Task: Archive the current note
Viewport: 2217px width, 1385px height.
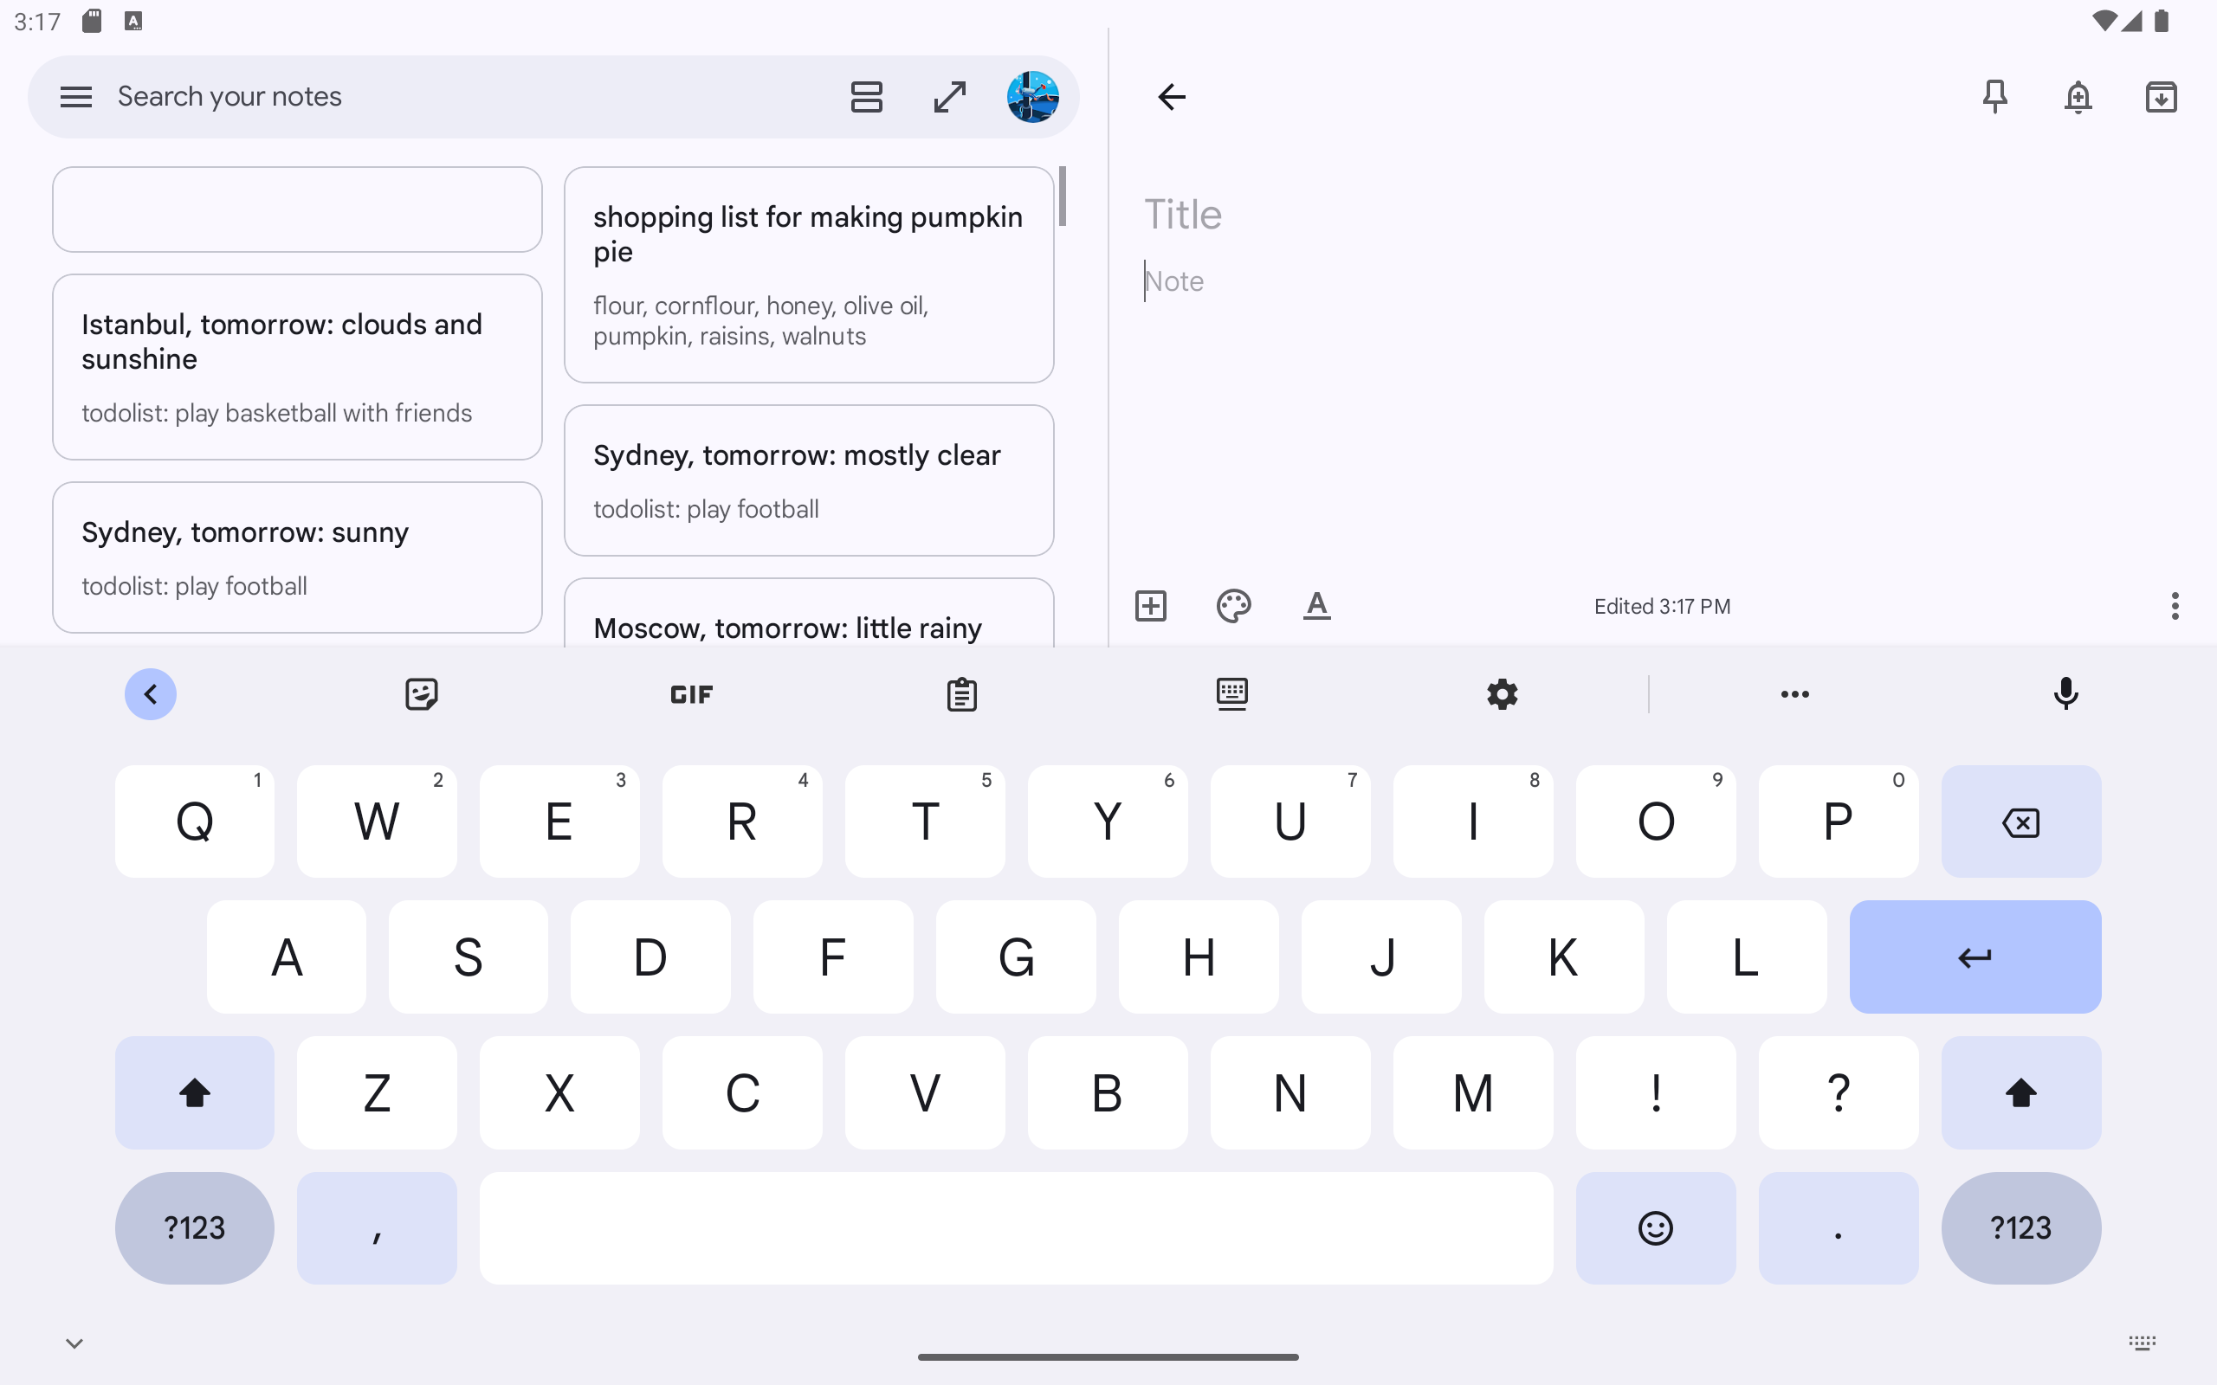Action: click(2160, 96)
